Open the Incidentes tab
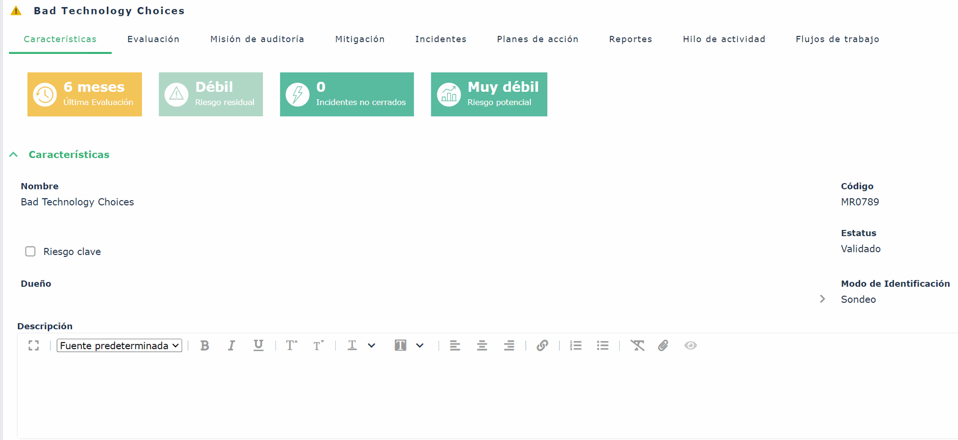The height and width of the screenshot is (440, 958). pos(441,39)
